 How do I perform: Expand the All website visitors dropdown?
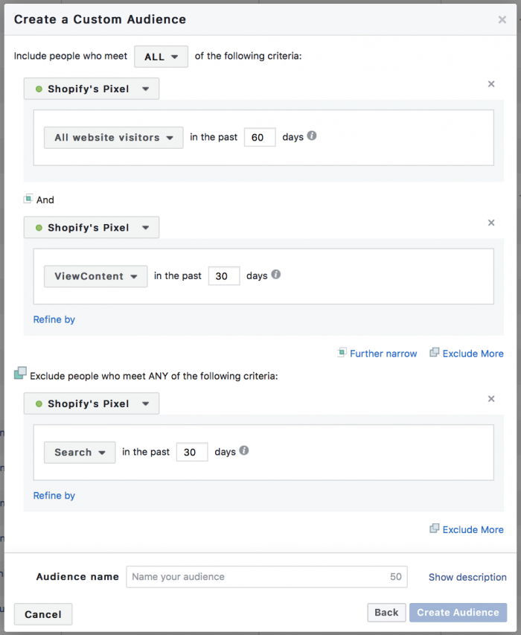tap(113, 138)
